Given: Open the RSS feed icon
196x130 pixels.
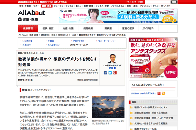Looking at the screenshot, I should click(x=163, y=93).
